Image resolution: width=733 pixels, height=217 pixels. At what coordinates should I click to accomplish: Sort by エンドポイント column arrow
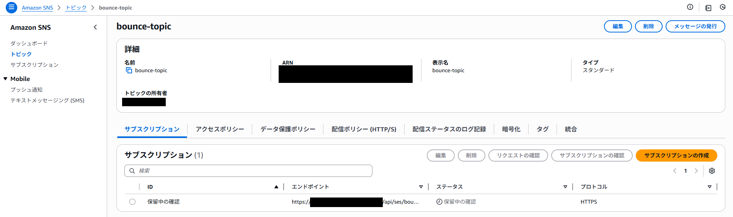421,187
